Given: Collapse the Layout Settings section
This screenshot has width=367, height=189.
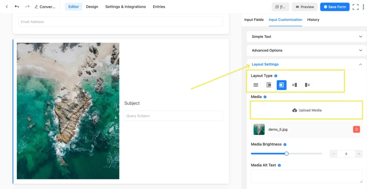Looking at the screenshot, I should (307, 64).
